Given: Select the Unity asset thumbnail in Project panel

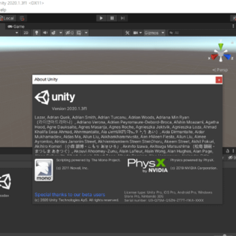Looking at the screenshot, I should [5, 182].
